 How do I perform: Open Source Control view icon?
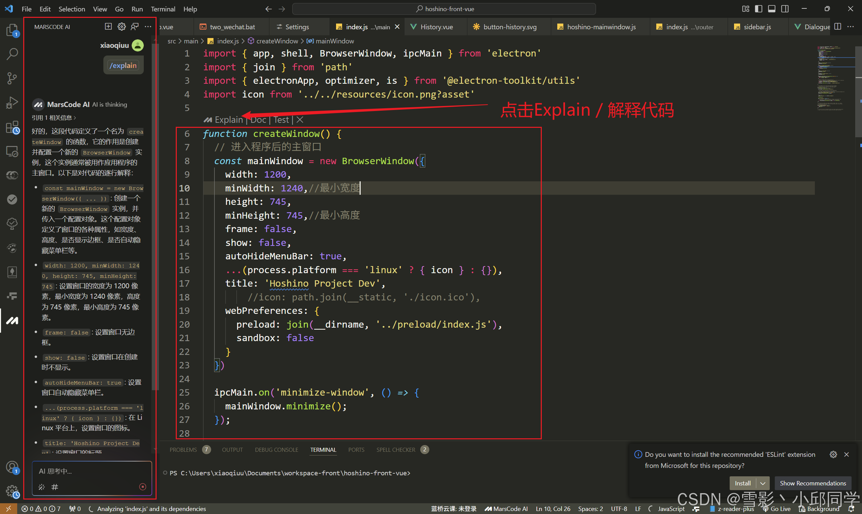coord(12,78)
